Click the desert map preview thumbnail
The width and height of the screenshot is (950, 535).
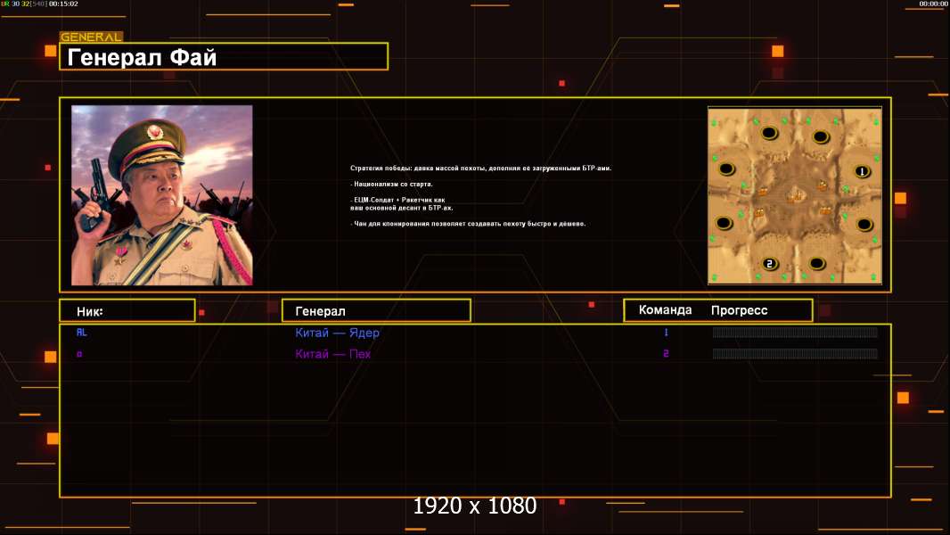[x=794, y=195]
